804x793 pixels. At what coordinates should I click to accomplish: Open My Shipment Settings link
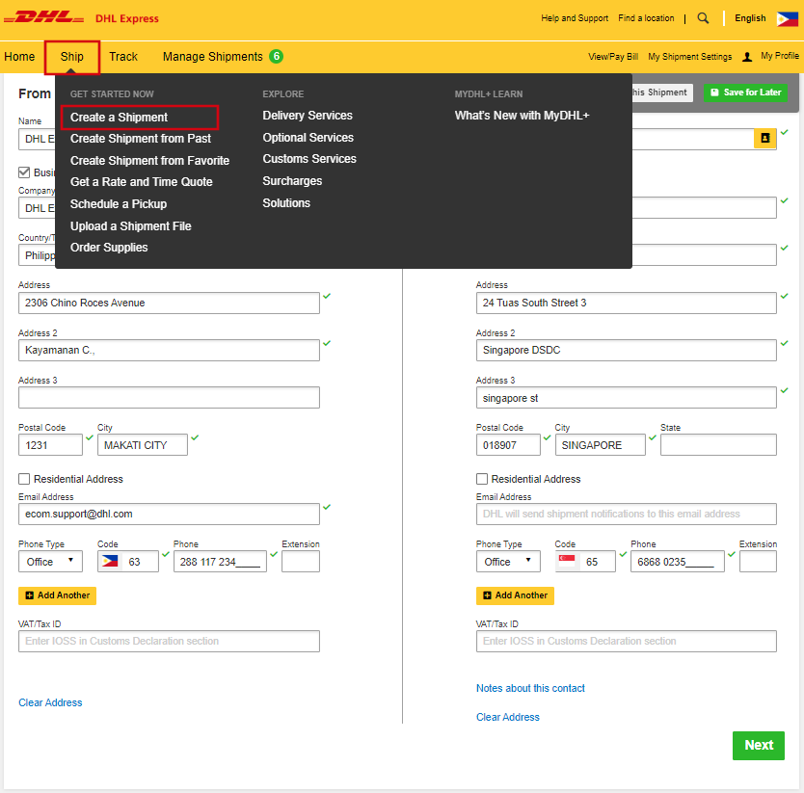click(x=689, y=57)
